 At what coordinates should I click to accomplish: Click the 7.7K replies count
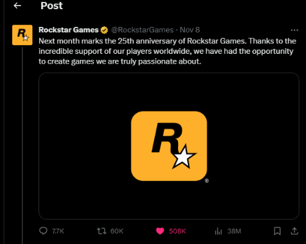pyautogui.click(x=58, y=231)
